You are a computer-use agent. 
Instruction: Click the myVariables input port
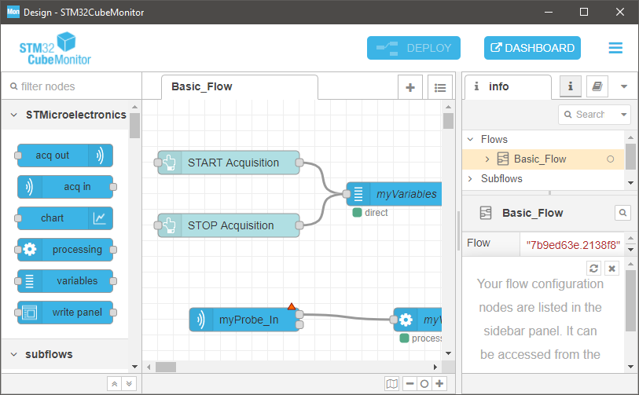(347, 194)
